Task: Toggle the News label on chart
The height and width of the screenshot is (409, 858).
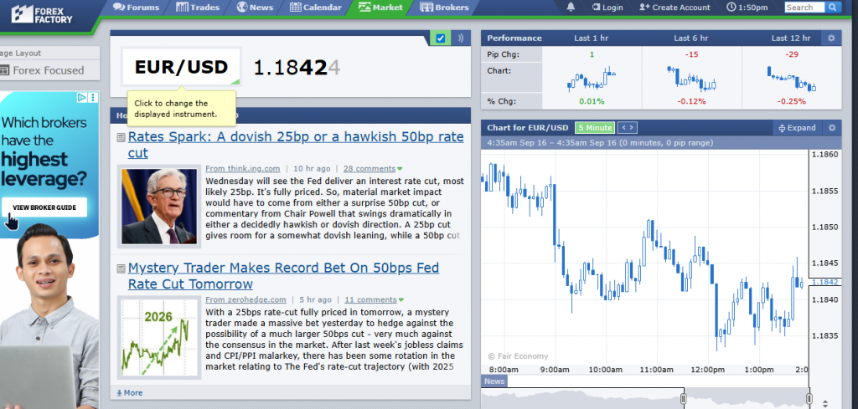Action: coord(494,381)
